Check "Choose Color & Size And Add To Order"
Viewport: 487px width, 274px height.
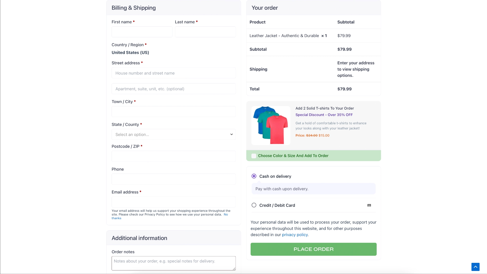pyautogui.click(x=254, y=156)
